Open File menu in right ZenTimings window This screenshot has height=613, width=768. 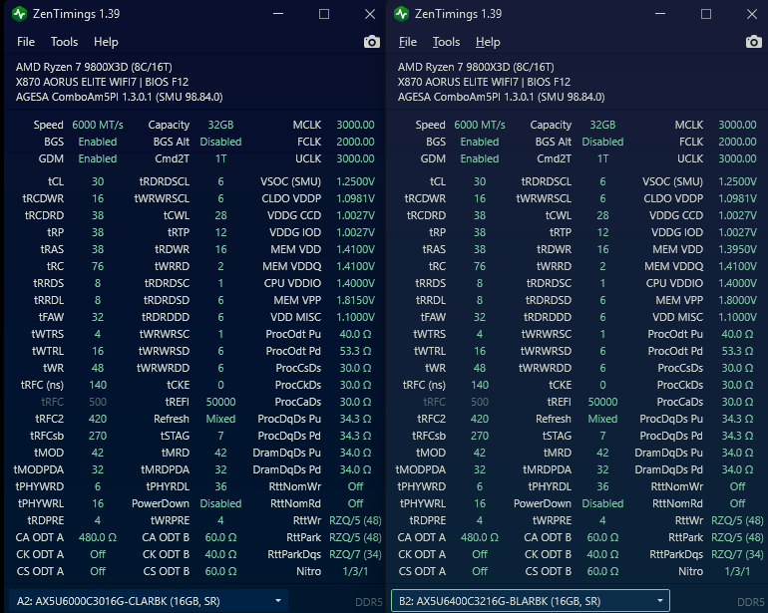point(408,42)
